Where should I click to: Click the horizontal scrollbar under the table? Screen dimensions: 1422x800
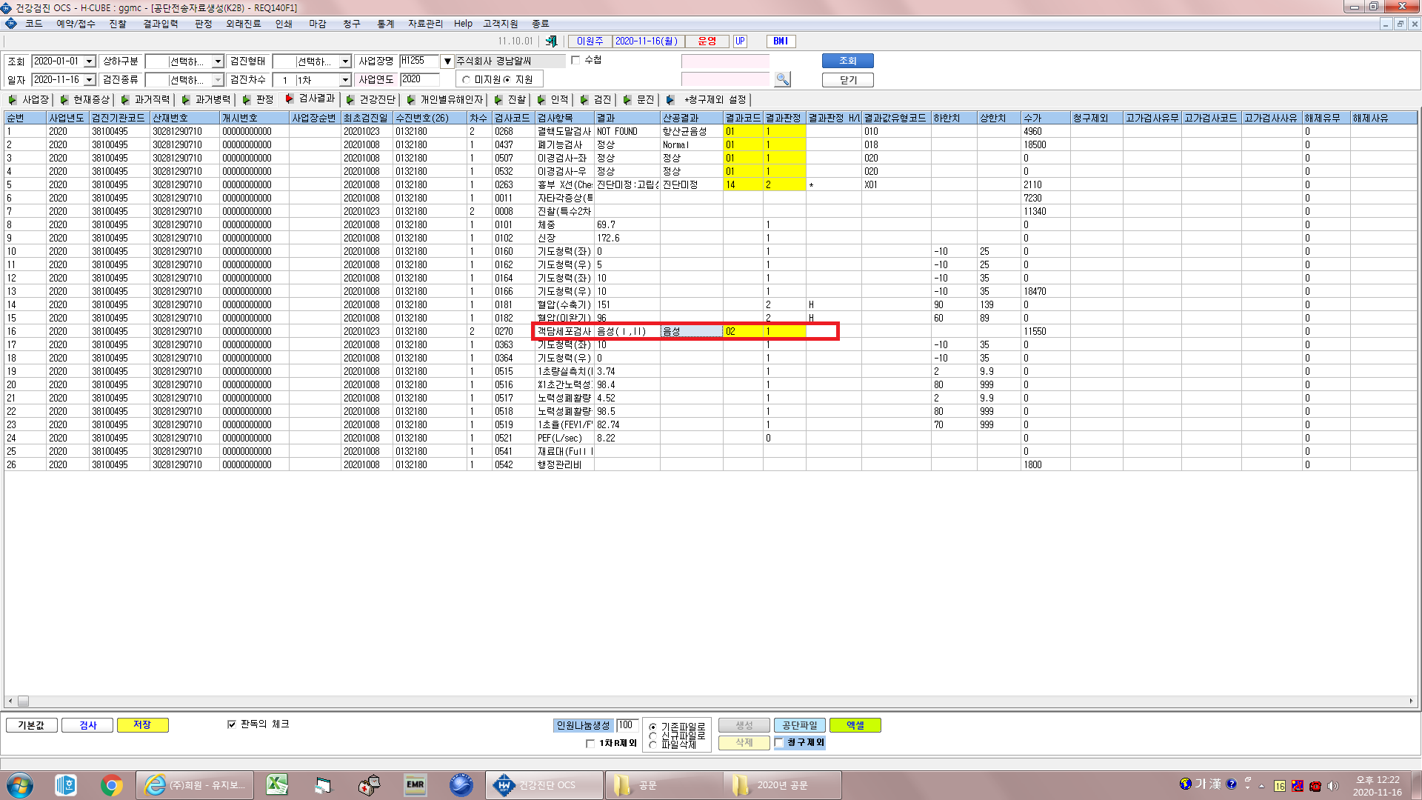[x=710, y=701]
